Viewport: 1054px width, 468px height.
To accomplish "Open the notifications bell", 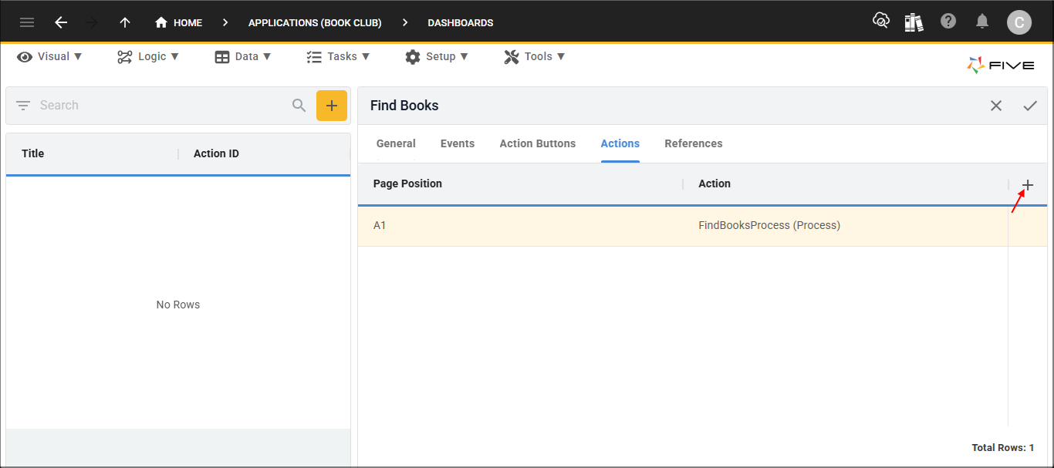I will coord(981,21).
